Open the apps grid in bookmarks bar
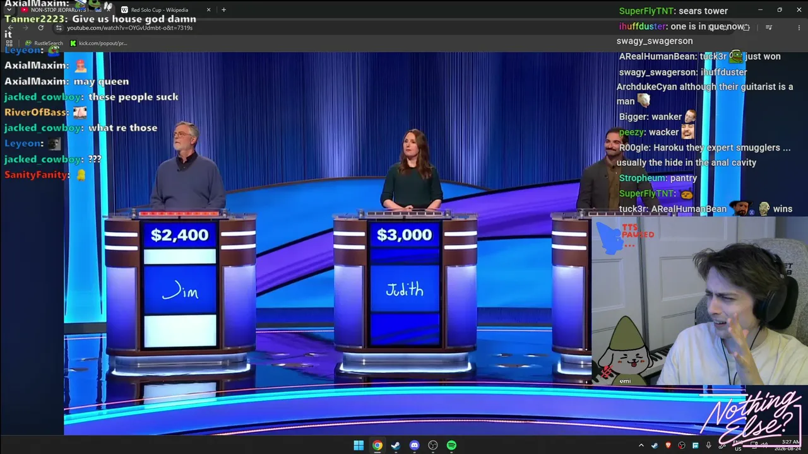Image resolution: width=808 pixels, height=454 pixels. [9, 43]
